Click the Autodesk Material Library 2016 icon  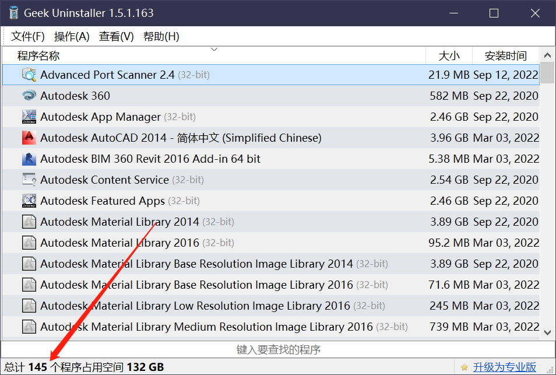[x=29, y=243]
